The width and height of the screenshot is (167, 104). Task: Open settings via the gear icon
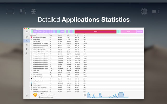click(27, 96)
